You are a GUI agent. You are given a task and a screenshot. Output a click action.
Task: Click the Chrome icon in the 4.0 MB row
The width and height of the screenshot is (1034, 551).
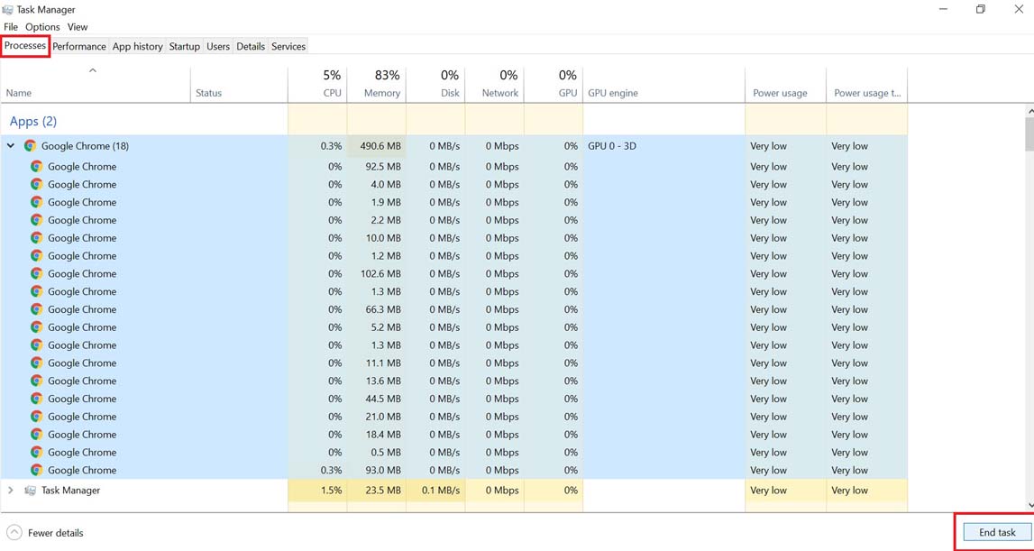pyautogui.click(x=36, y=184)
